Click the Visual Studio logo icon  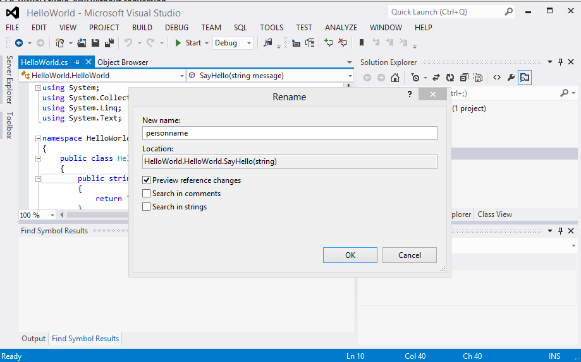pyautogui.click(x=13, y=13)
